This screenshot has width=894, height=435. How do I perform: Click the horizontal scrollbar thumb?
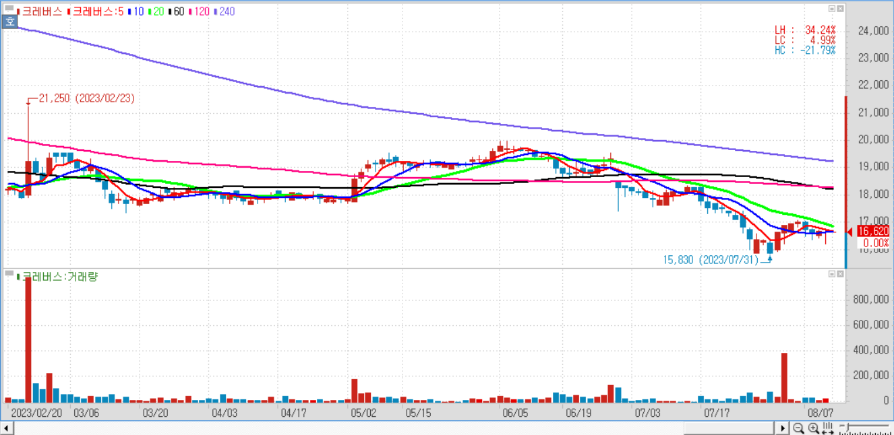(730, 428)
